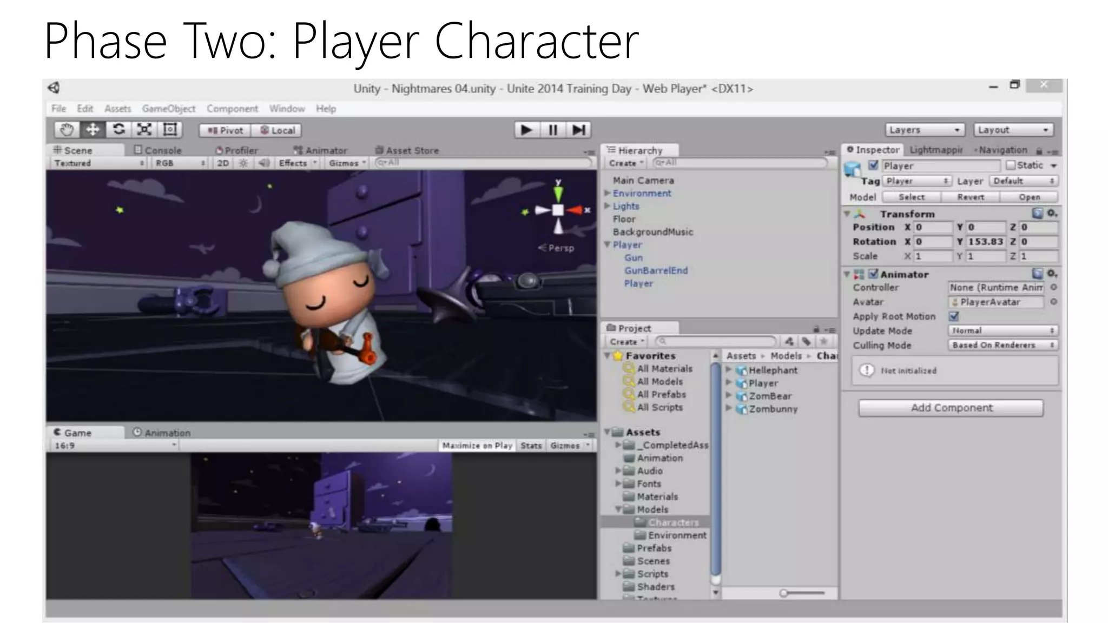The height and width of the screenshot is (623, 1108).
Task: Expand the Hellephant model asset
Action: (x=729, y=370)
